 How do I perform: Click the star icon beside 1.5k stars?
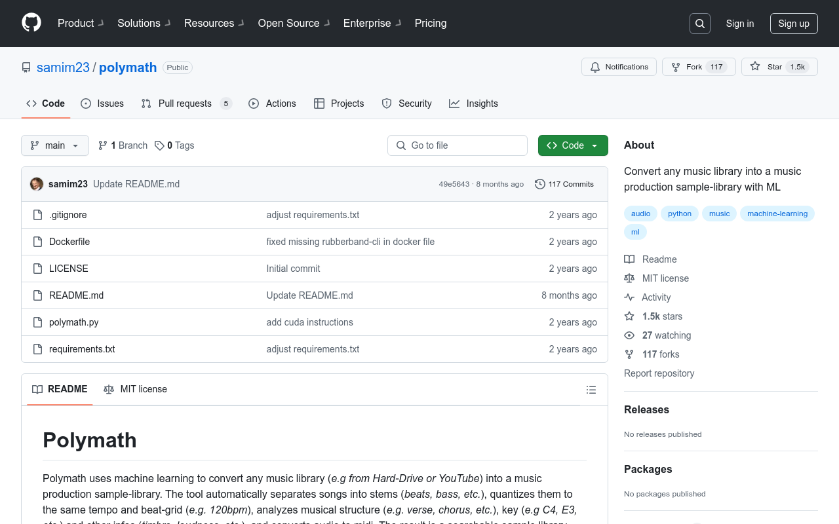tap(629, 316)
